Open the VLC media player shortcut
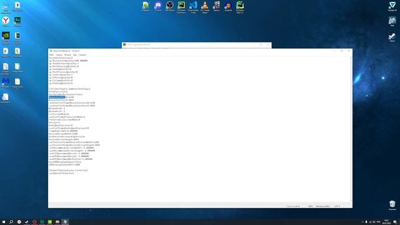The height and width of the screenshot is (225, 400). click(205, 7)
